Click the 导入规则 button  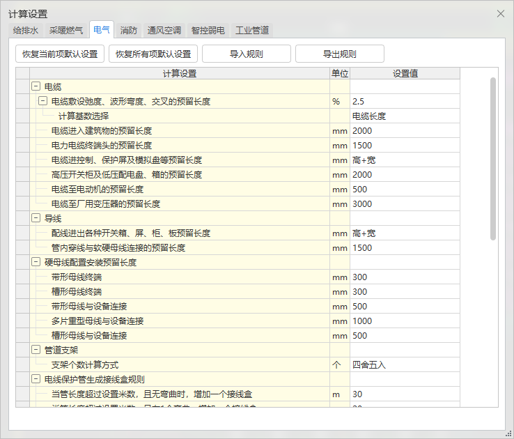pyautogui.click(x=246, y=54)
